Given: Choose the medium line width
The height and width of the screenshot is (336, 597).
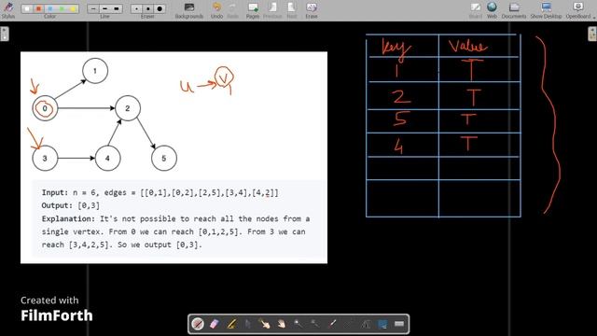Looking at the screenshot, I should (x=104, y=8).
